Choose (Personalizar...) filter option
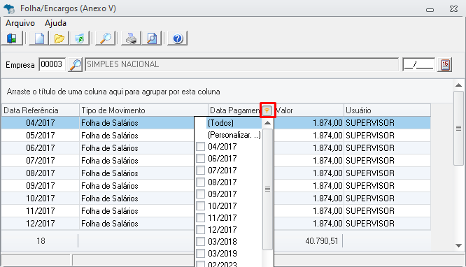 click(x=234, y=135)
